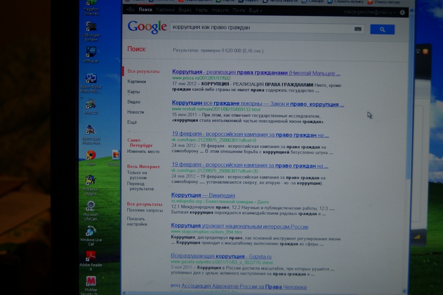Click the www.rosbalt.ru result URL text

pos(216,109)
